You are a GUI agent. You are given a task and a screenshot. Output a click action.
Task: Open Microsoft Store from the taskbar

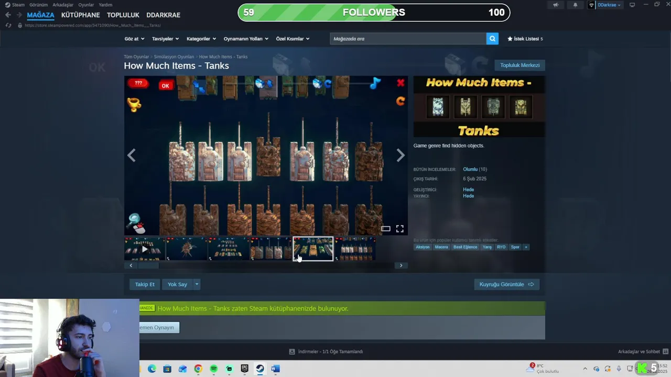tap(167, 369)
